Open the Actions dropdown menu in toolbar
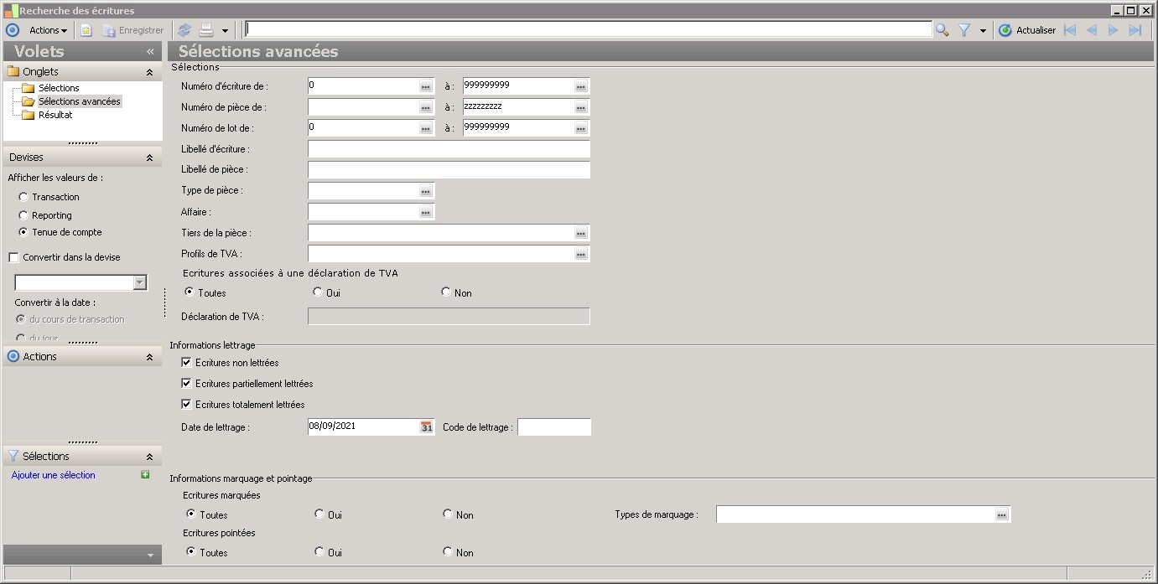 coord(48,30)
